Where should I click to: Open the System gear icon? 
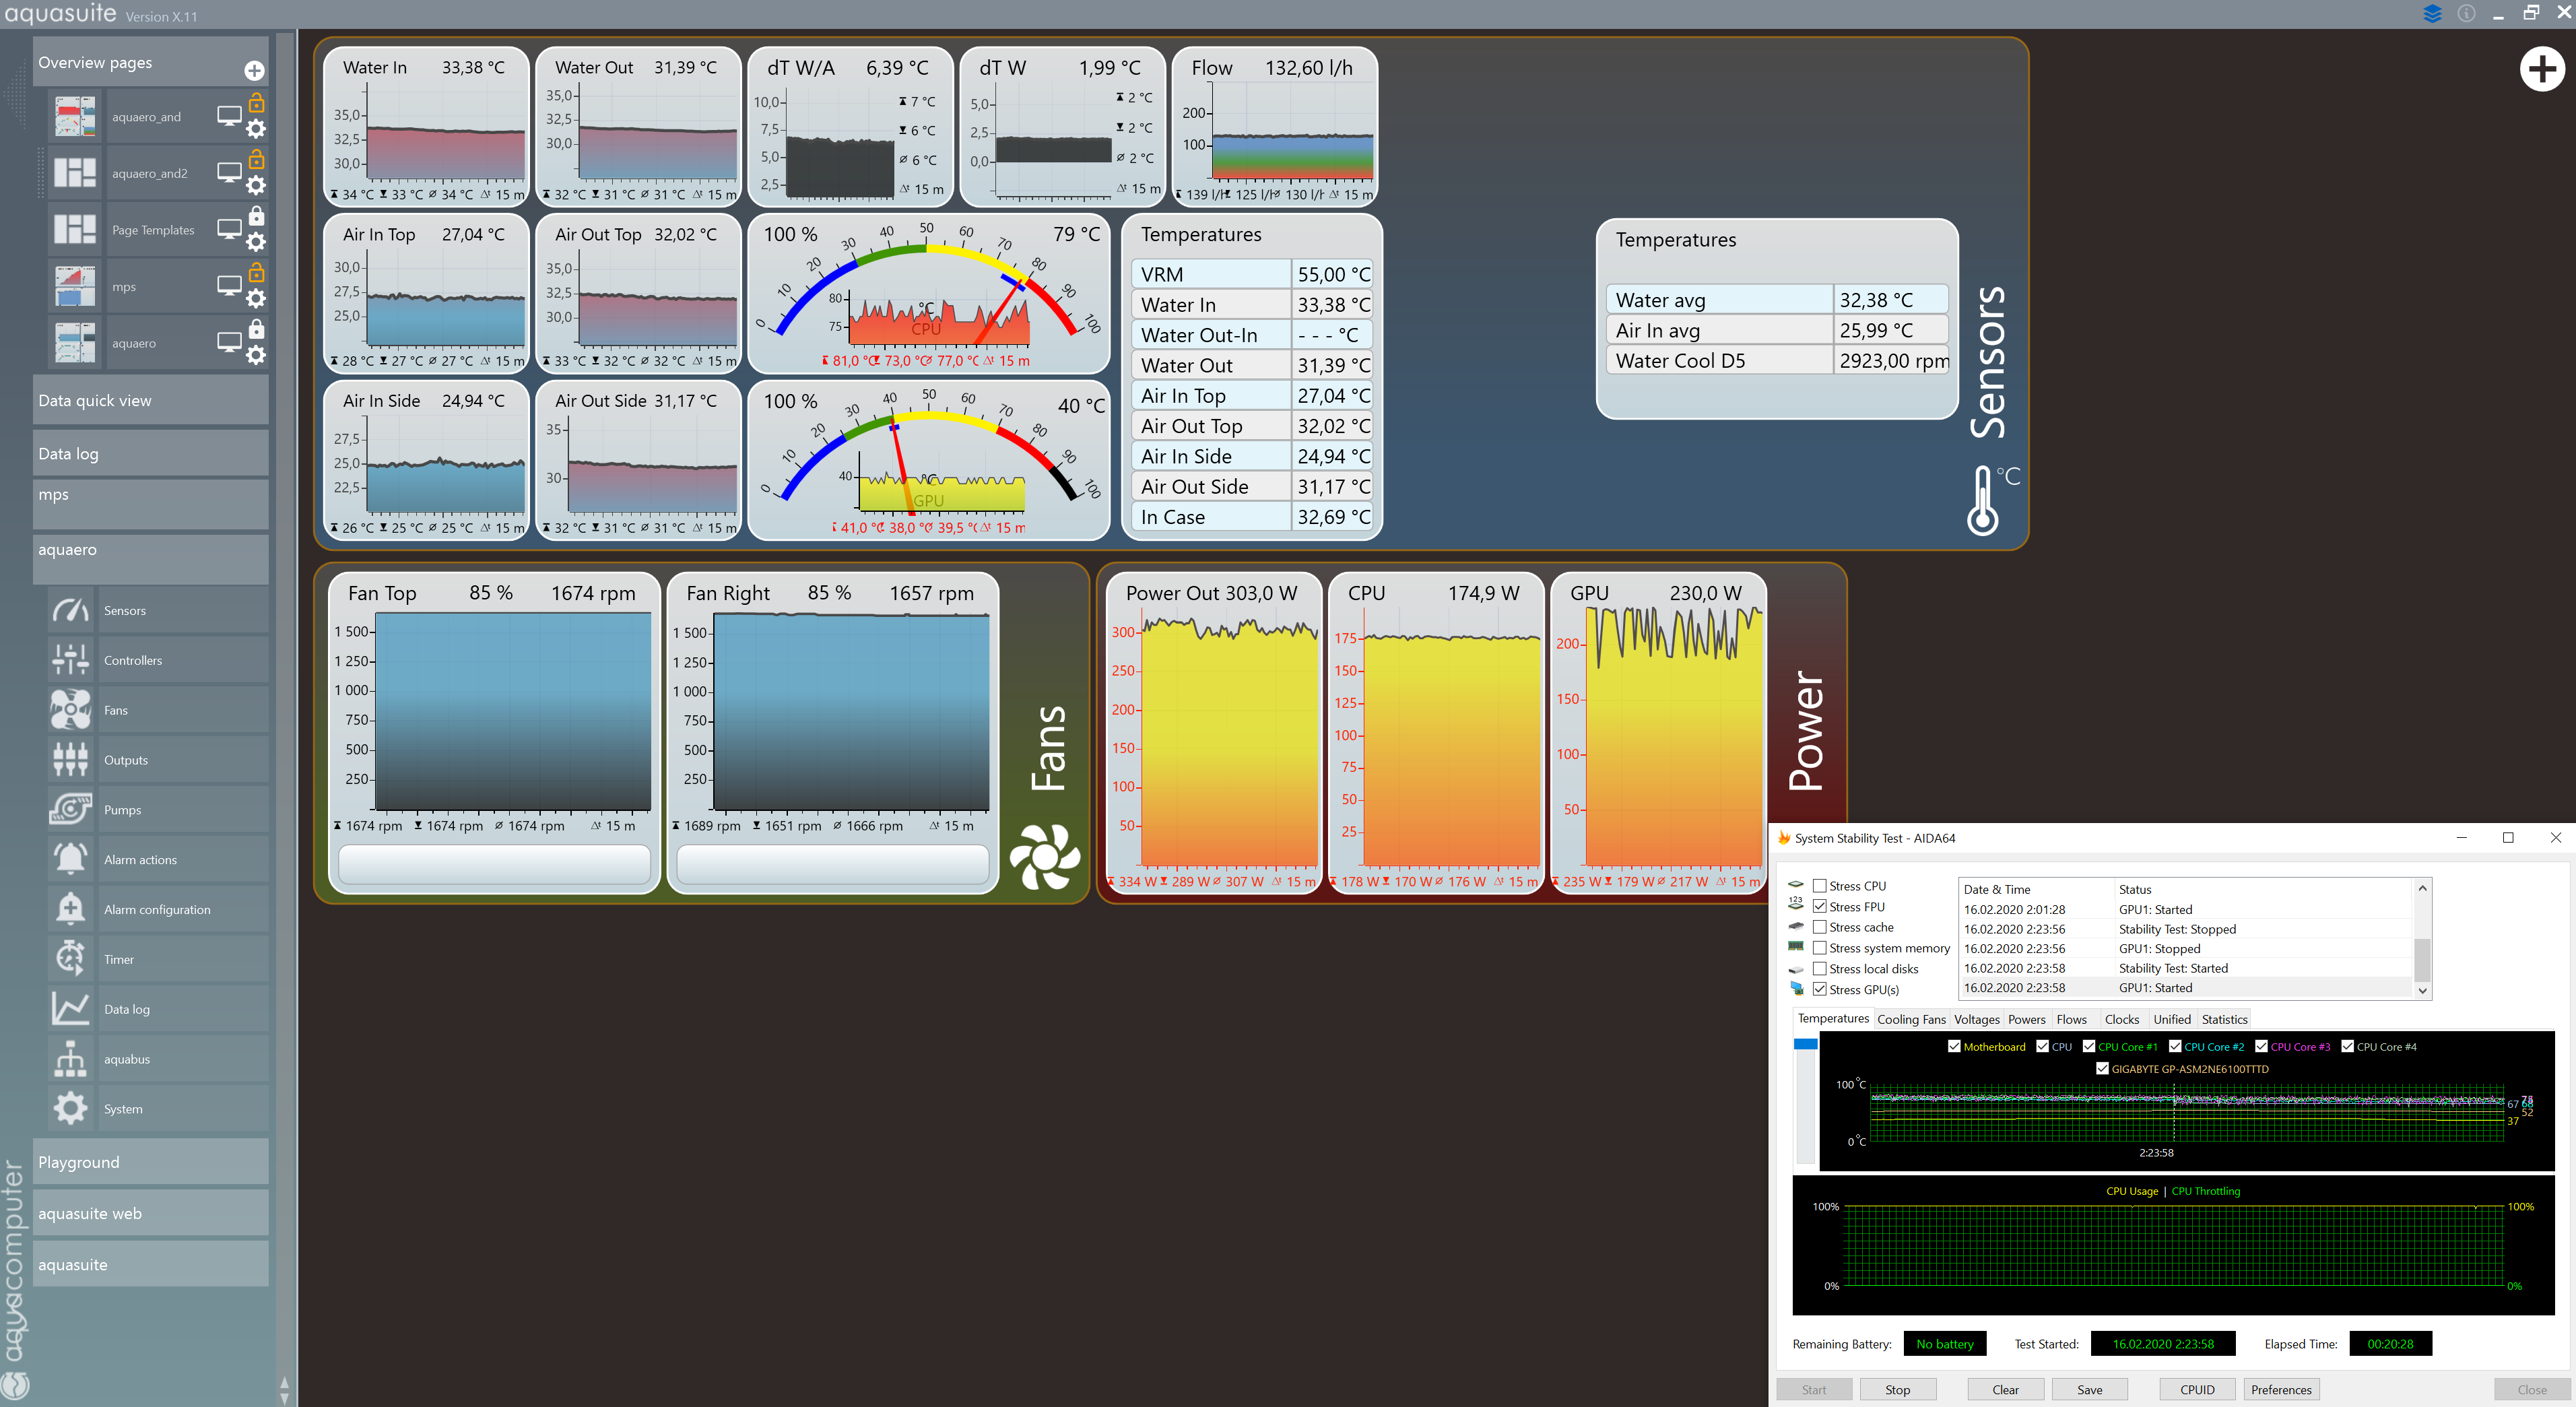click(70, 1108)
